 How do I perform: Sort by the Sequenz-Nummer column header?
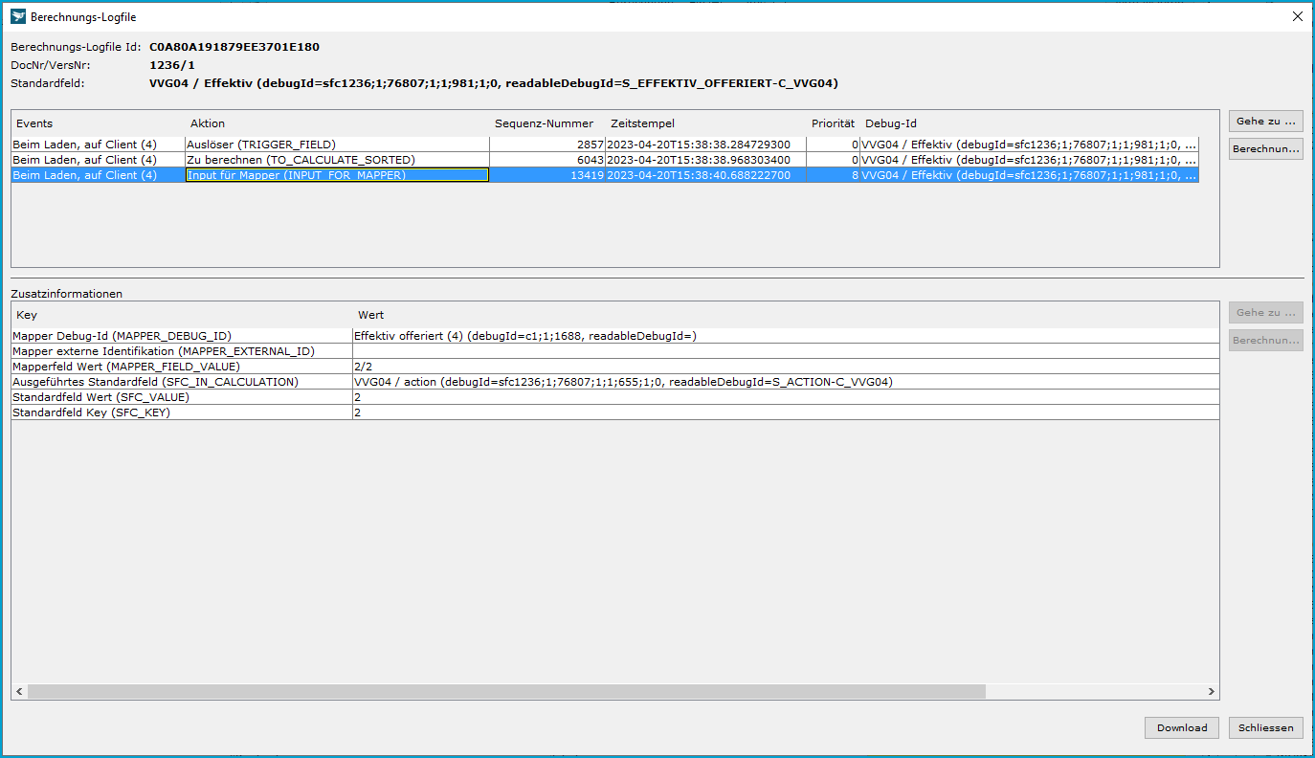click(x=544, y=123)
